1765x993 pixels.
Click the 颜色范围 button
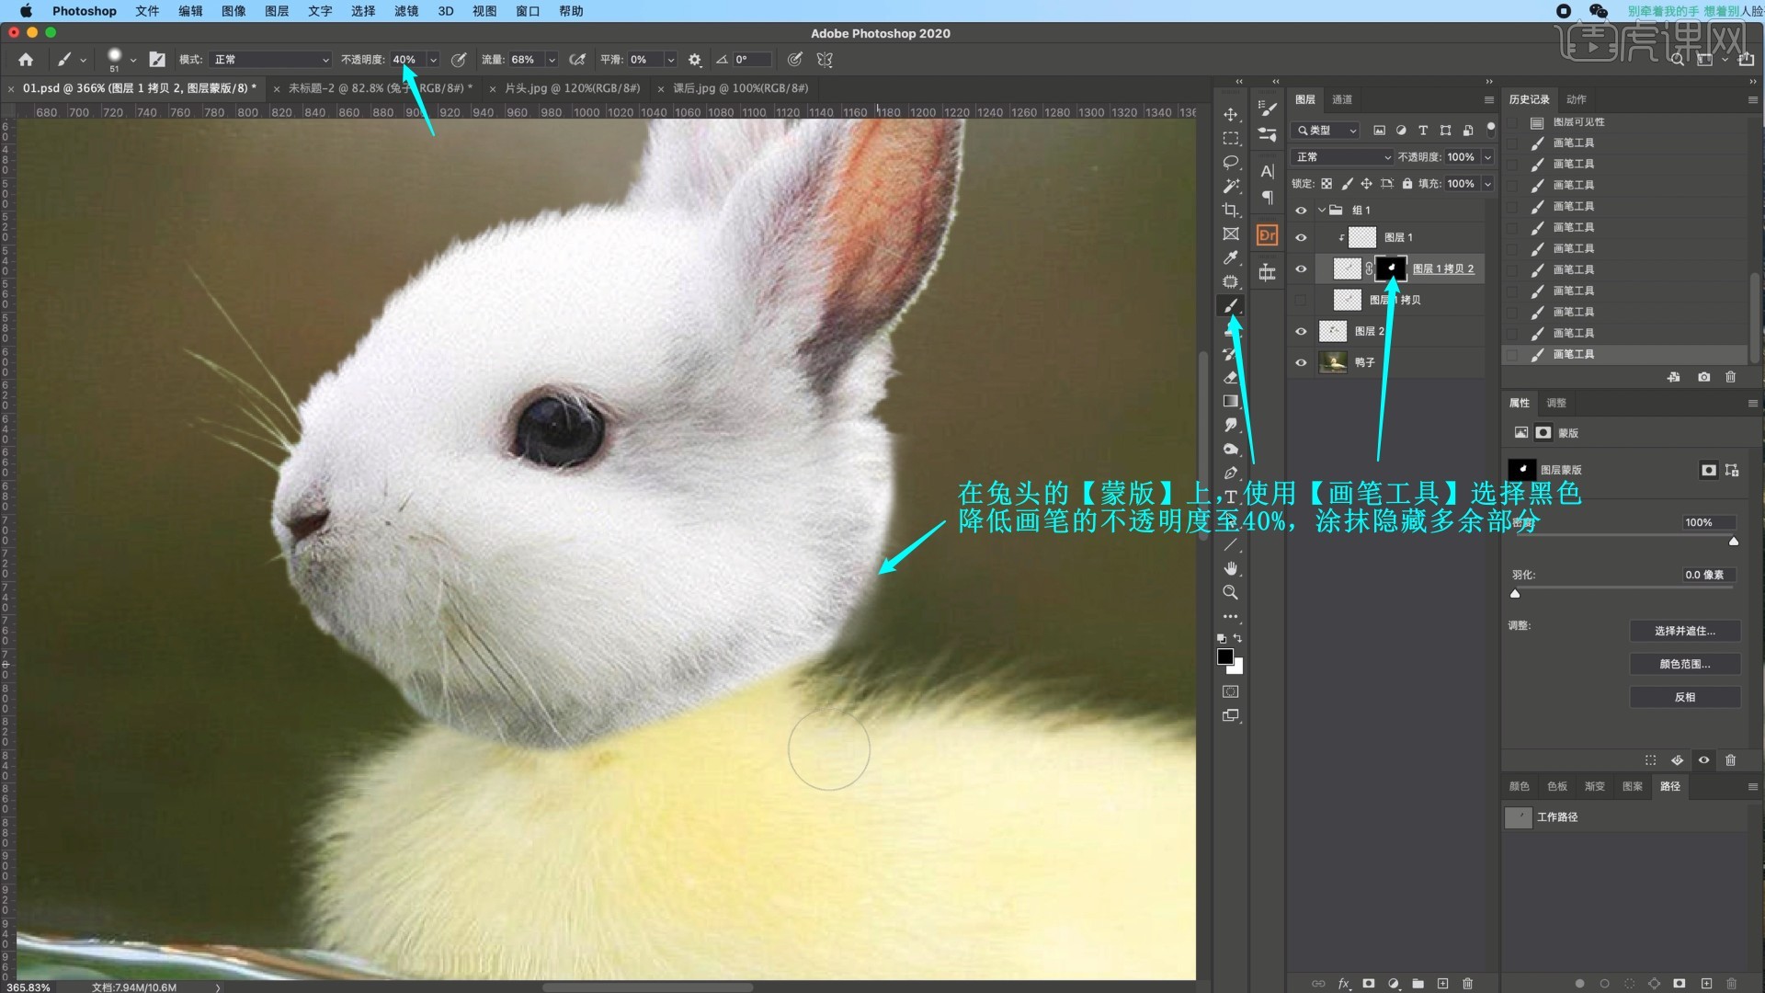[x=1684, y=664]
